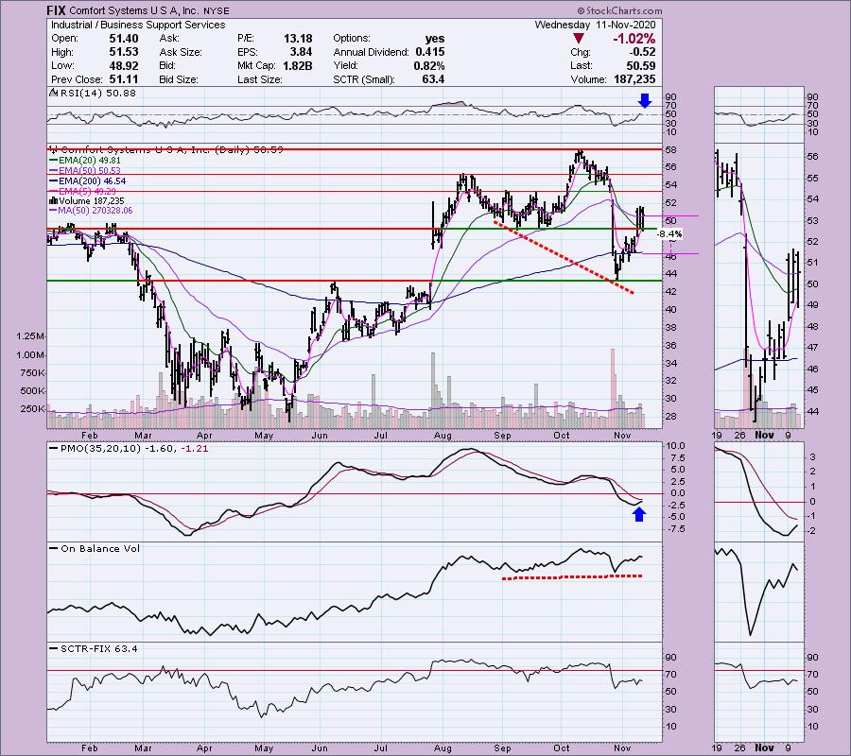851x756 pixels.
Task: Click the Bid Size label
Action: [179, 79]
